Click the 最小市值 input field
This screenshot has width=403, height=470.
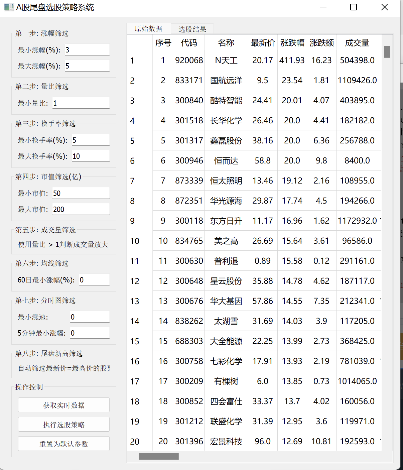[x=81, y=193]
